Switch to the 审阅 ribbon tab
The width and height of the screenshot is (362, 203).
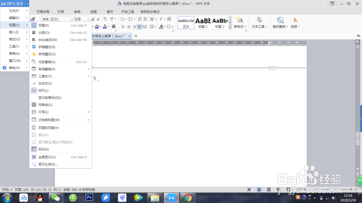click(77, 12)
